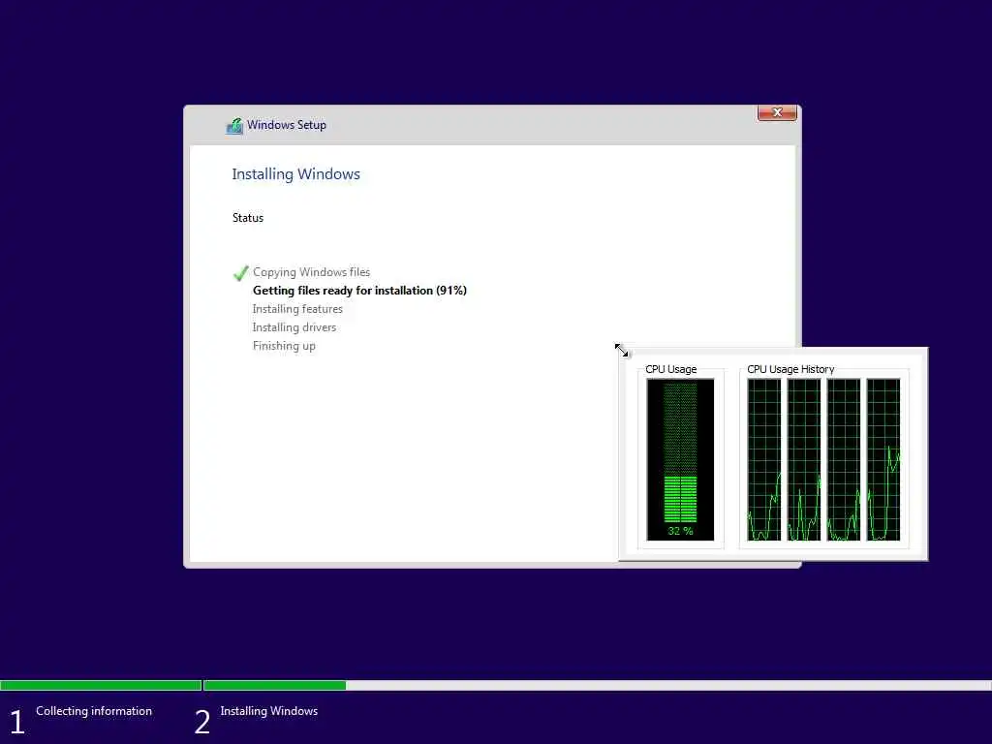Click the '32 %' CPU reading
The image size is (992, 744).
click(x=680, y=531)
